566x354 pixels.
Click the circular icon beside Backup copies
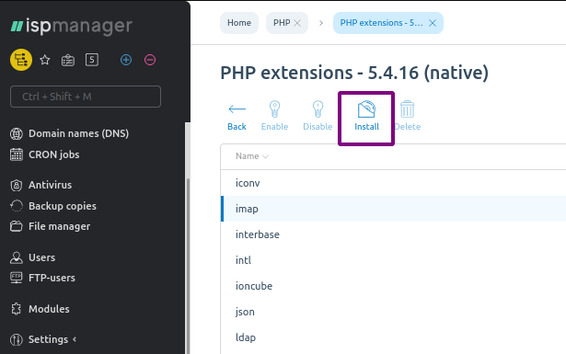click(x=17, y=206)
